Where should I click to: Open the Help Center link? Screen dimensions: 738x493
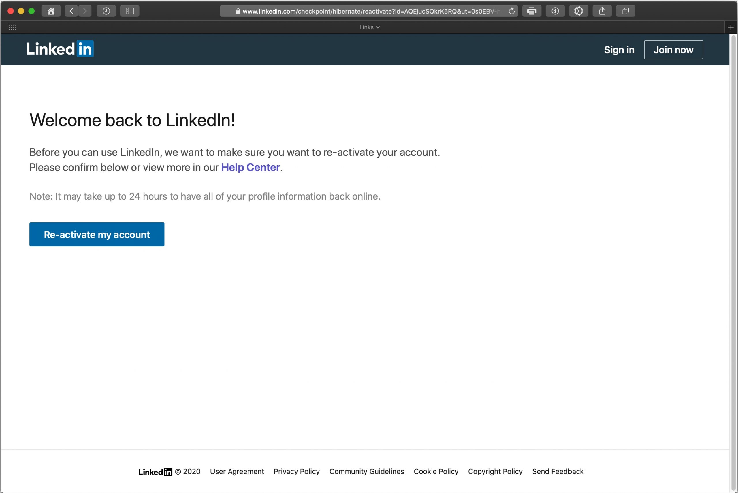click(x=250, y=168)
